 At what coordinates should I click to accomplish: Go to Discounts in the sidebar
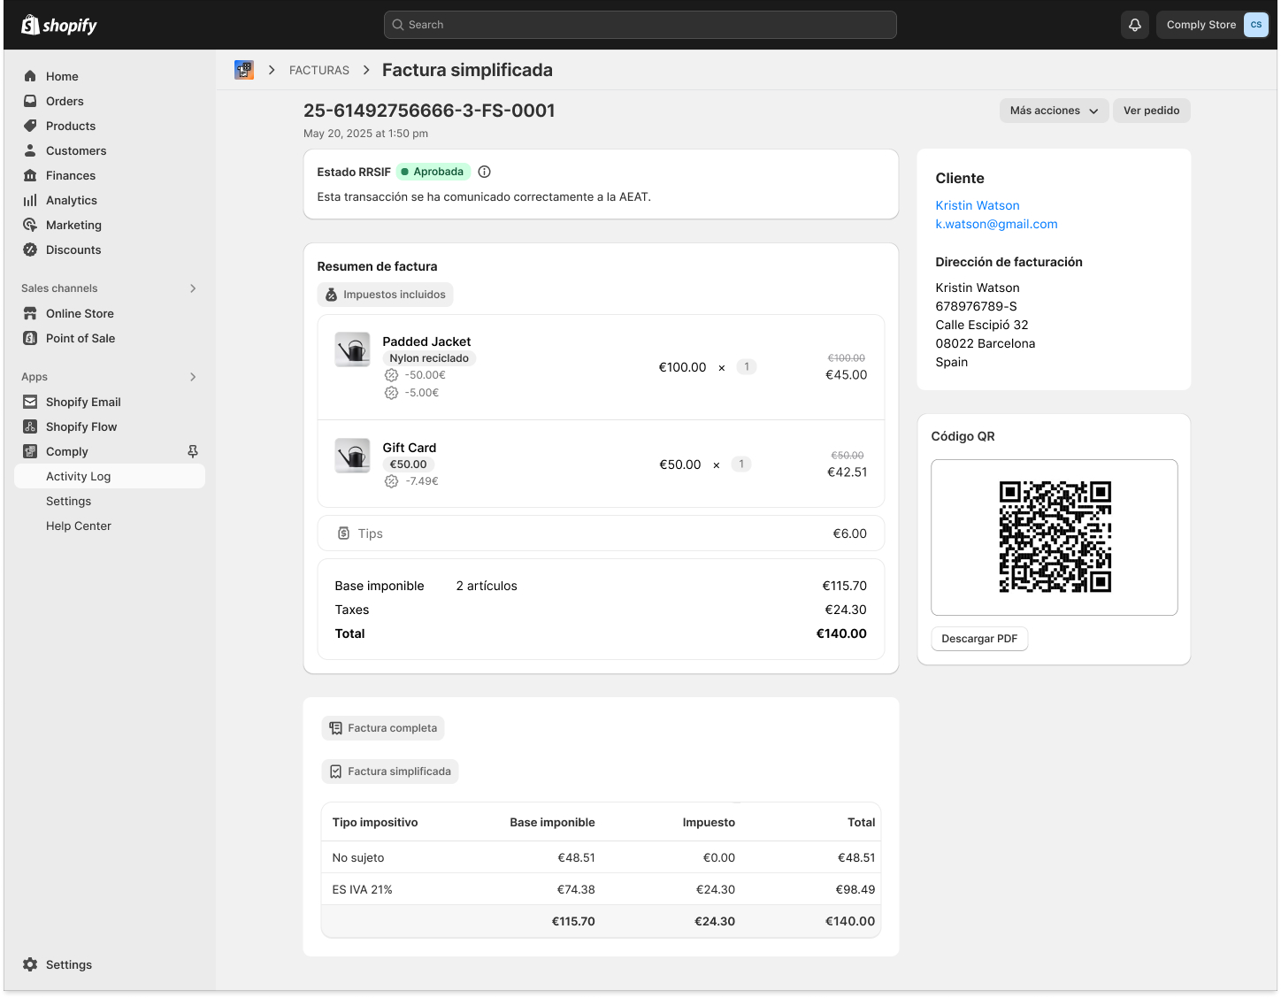tap(73, 250)
